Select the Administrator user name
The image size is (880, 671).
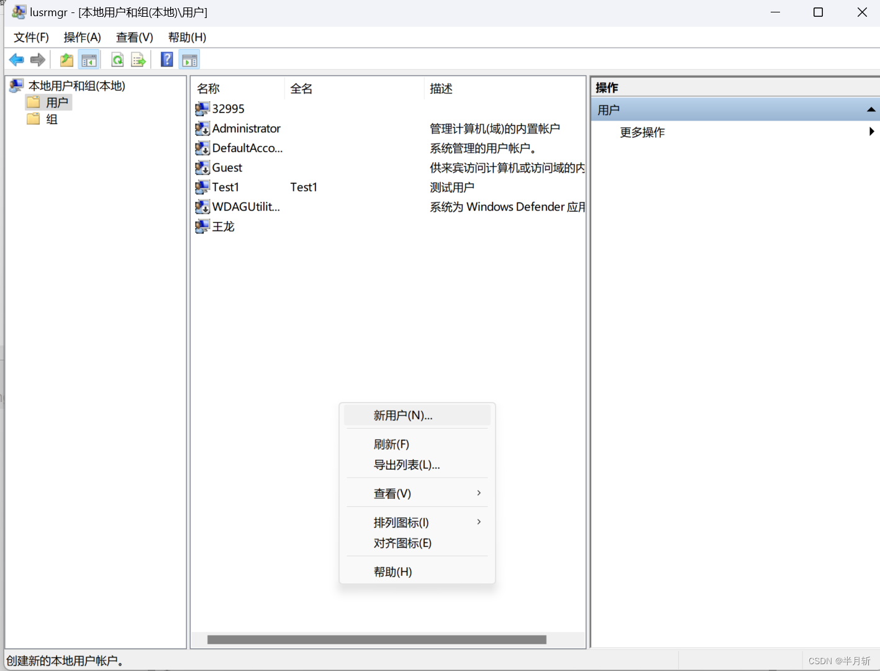[247, 129]
